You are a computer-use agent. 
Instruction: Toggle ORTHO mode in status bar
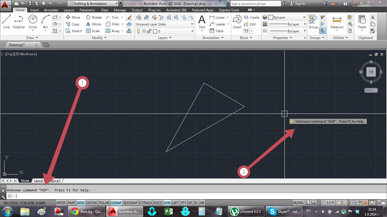click(92, 203)
